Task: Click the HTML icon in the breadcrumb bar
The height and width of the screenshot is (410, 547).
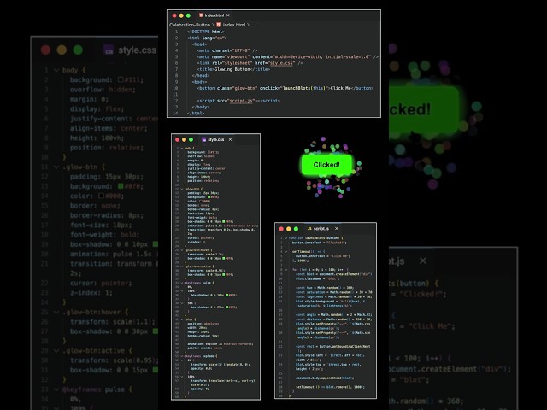Action: 219,25
